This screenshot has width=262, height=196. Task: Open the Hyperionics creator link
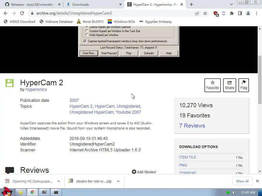36,90
